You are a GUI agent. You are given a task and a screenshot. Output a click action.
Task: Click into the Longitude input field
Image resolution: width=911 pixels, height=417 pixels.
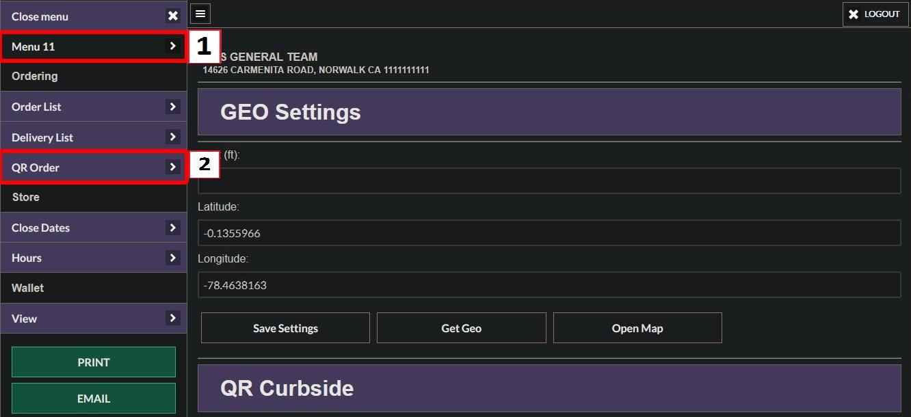[549, 285]
